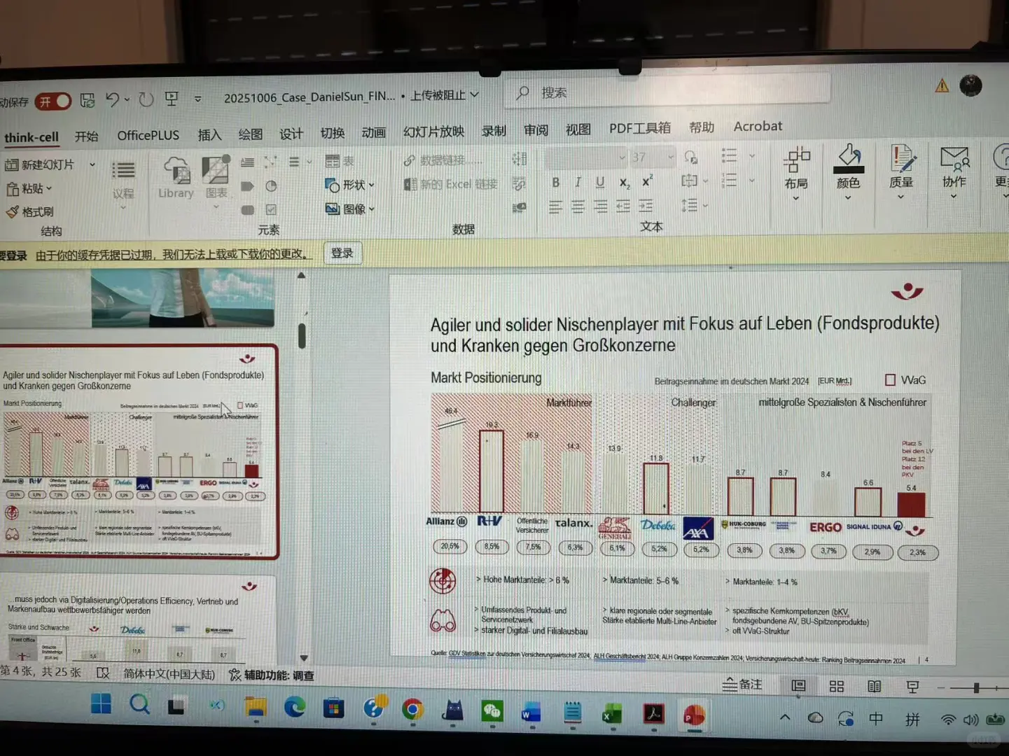
Task: Click the Windows Start button
Action: pyautogui.click(x=101, y=704)
